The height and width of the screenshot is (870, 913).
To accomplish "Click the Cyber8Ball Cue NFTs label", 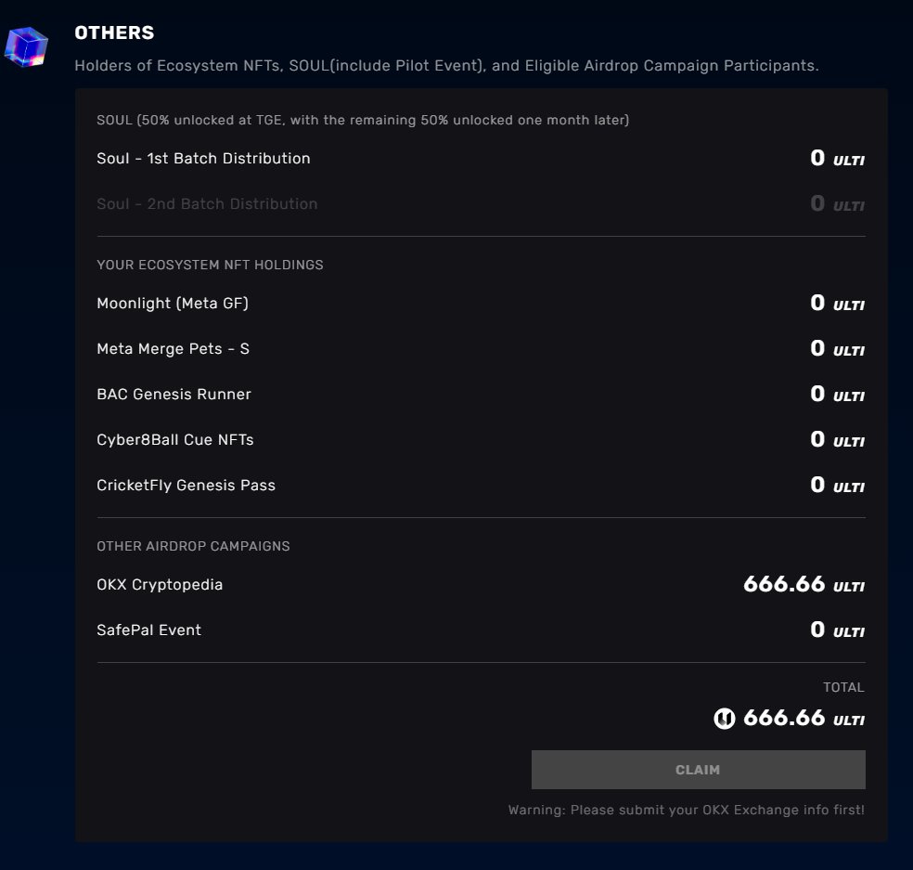I will click(174, 439).
